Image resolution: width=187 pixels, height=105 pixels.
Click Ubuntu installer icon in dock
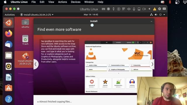pyautogui.click(x=8, y=22)
